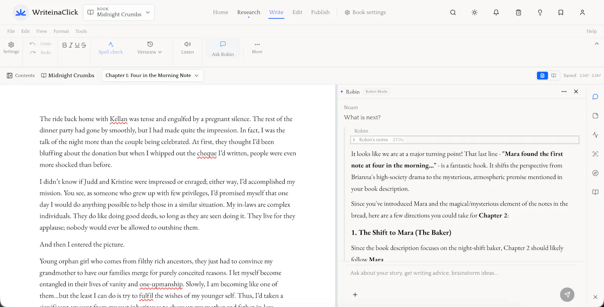Screen dimensions: 604x307
Task: Click the Midnight Crumbs breadcrumb
Action: pos(68,75)
